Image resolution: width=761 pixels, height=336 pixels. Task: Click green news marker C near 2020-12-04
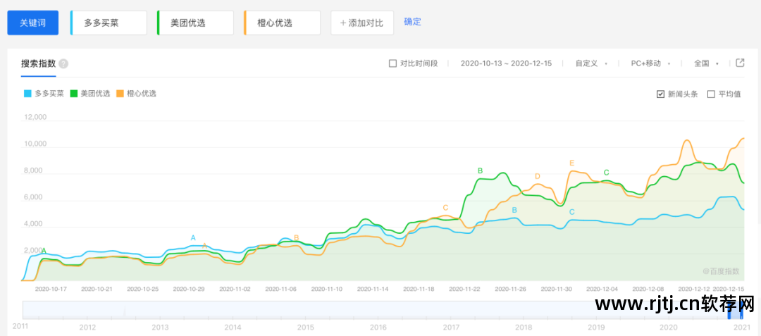[x=606, y=173]
